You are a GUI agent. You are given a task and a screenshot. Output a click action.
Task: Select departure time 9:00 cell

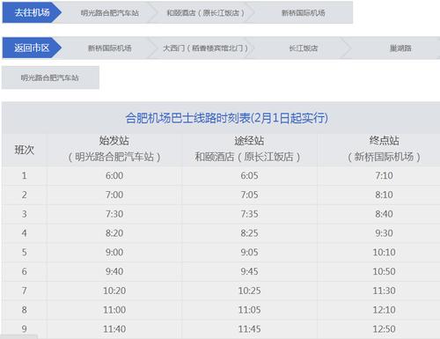coord(114,252)
